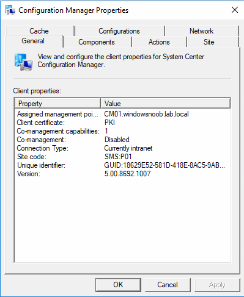244x297 pixels.
Task: Click the System Center client computer icon
Action: [x=24, y=62]
